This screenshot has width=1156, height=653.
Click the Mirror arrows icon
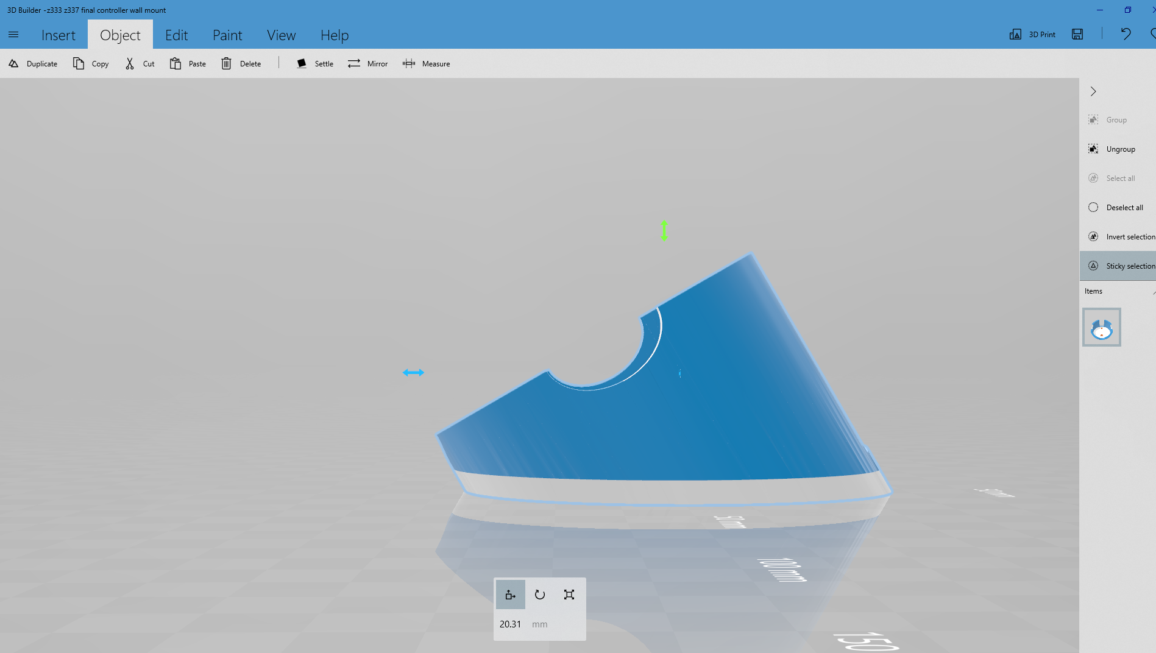354,63
